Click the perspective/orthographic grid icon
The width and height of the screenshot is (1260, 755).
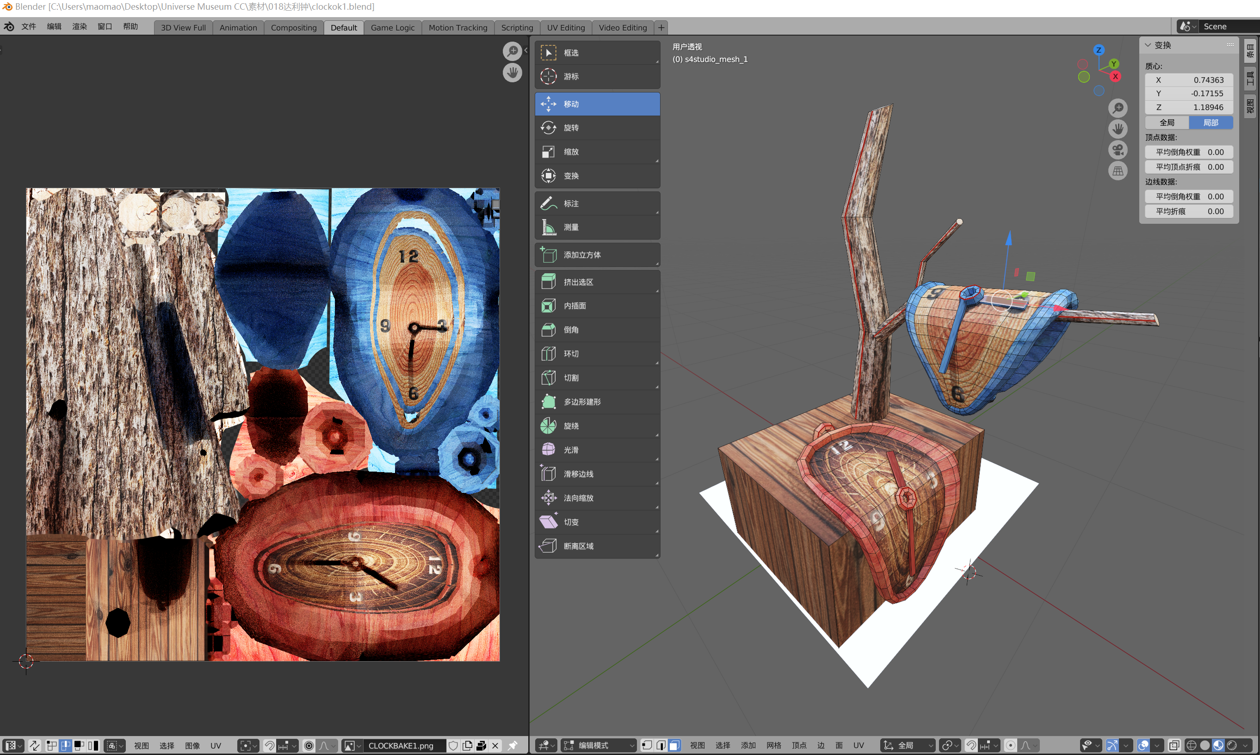pos(1118,171)
